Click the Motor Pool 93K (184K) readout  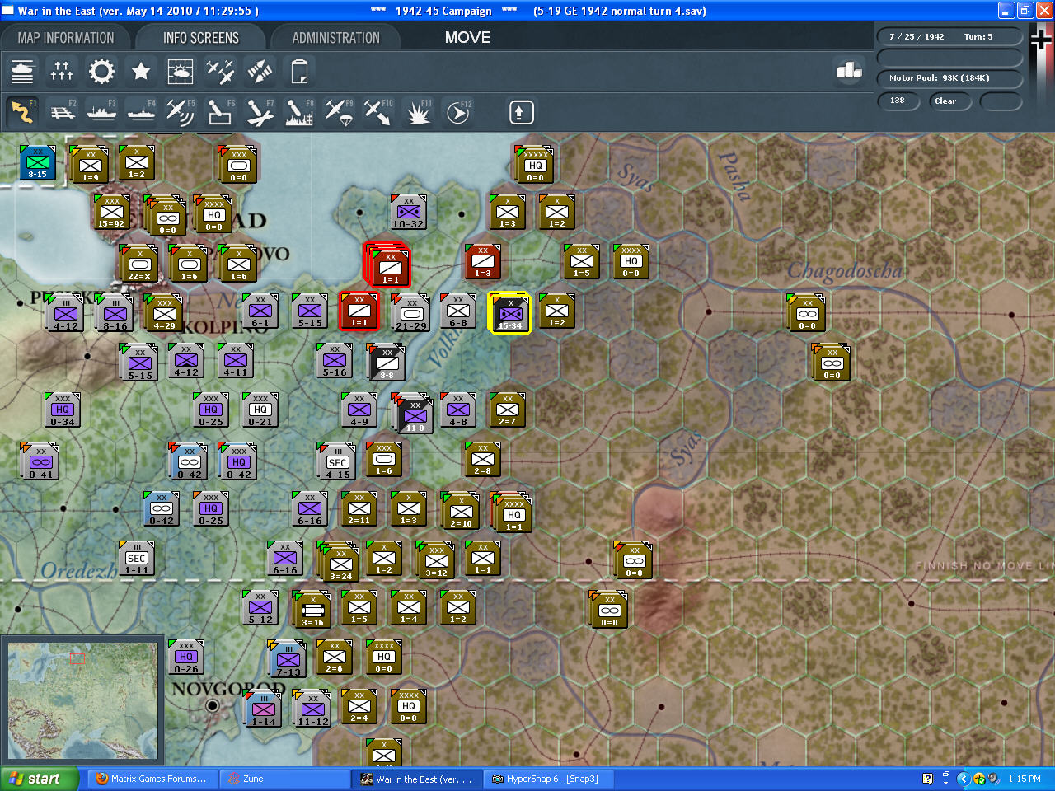click(949, 78)
